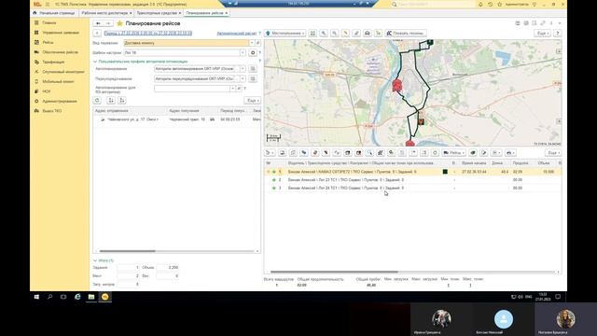Image resolution: width=597 pixels, height=336 pixels.
Task: Open Мобильный клиент sidebar section
Action: tap(58, 81)
